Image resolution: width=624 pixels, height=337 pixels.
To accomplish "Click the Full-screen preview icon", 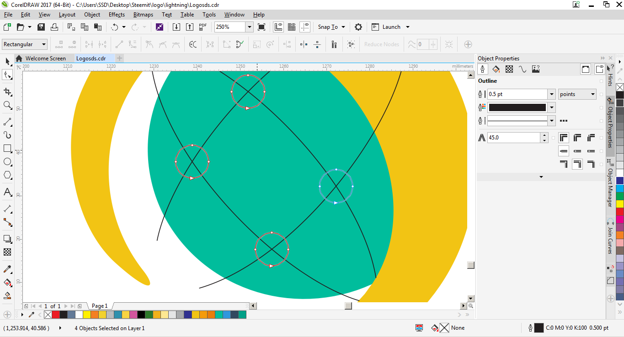I will [261, 27].
